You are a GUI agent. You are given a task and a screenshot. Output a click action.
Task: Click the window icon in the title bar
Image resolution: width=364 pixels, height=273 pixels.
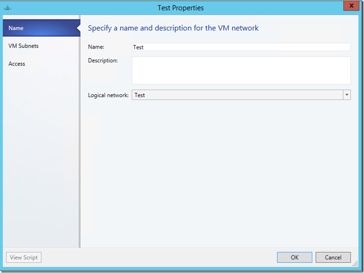tap(7, 8)
